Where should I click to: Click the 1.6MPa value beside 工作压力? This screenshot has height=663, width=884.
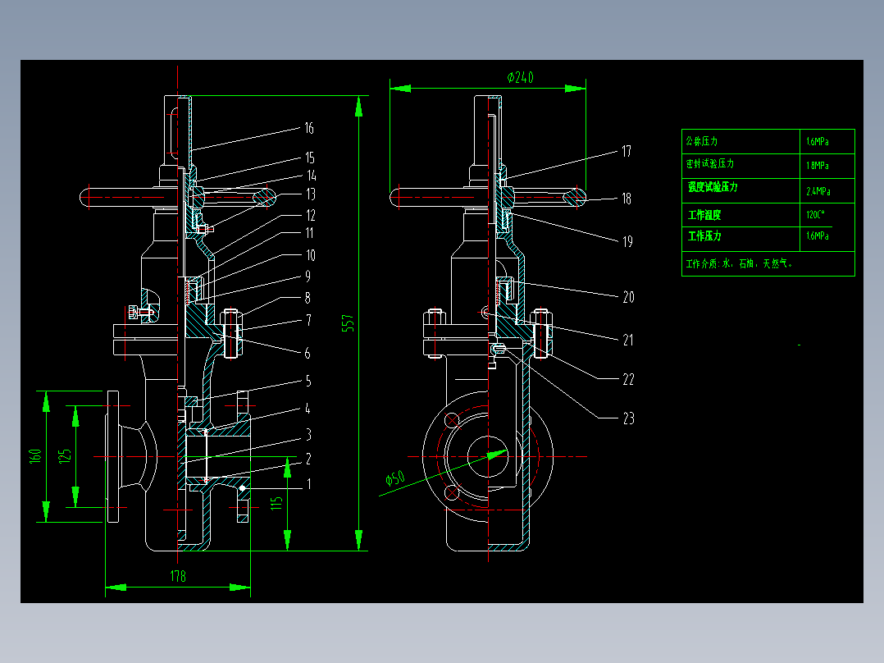(x=817, y=235)
